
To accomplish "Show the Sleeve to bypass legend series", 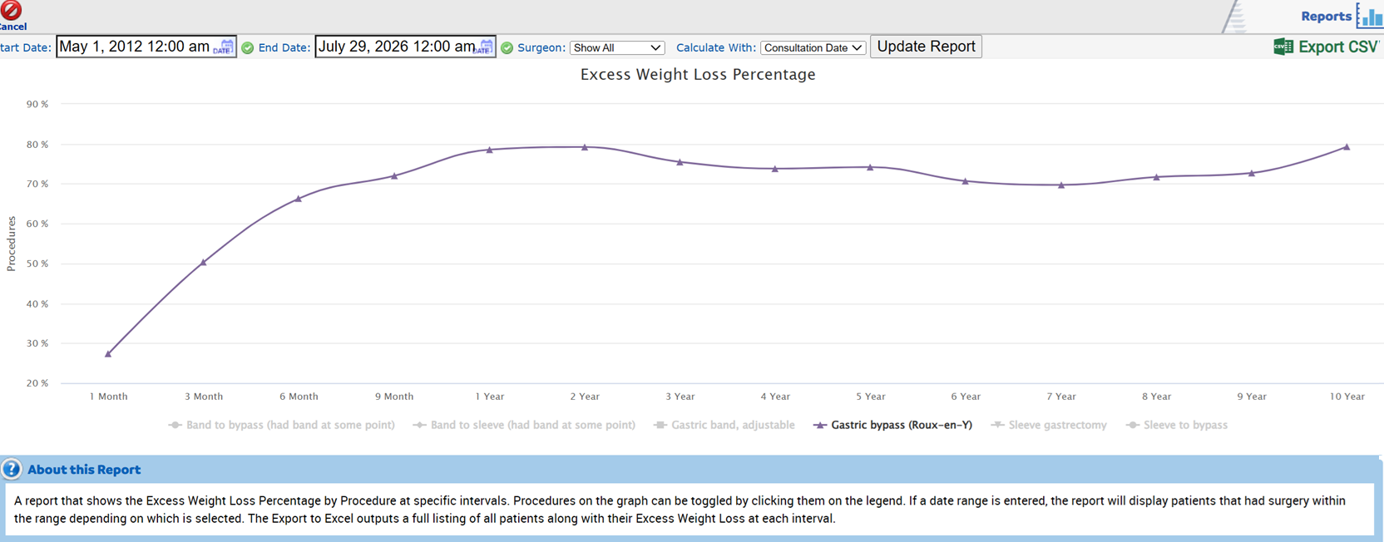I will point(1176,425).
